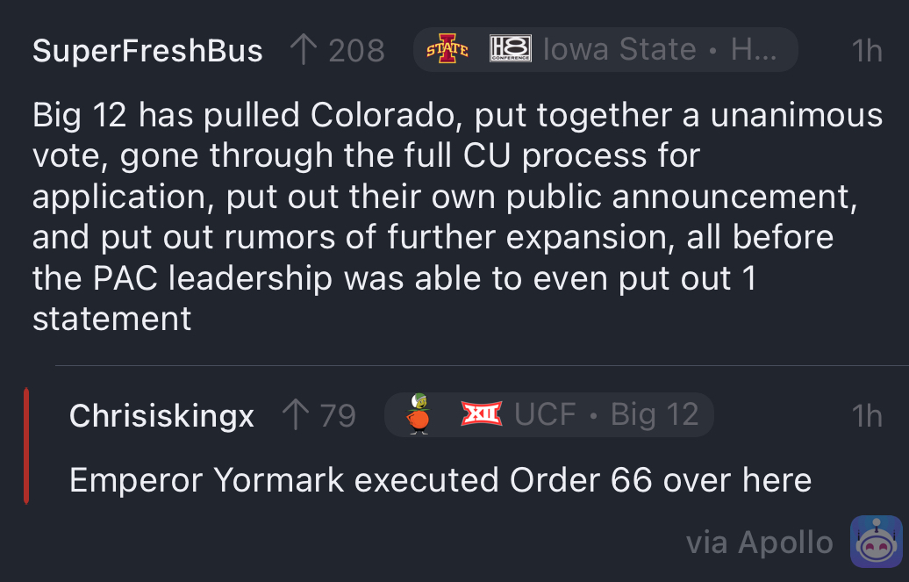Open Chrisiskingx user profile

click(161, 415)
